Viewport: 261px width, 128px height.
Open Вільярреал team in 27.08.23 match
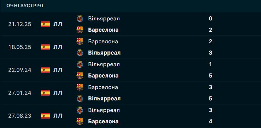point(104,110)
